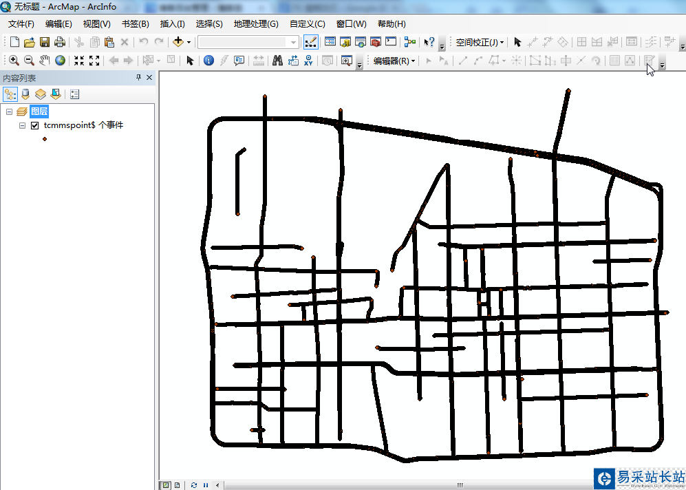Click the Add Data button icon
Viewport: 686px width, 490px height.
click(178, 42)
